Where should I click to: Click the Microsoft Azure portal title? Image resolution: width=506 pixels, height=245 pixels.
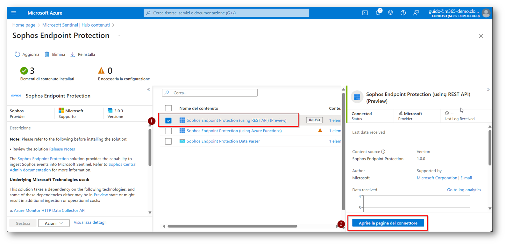coord(45,13)
